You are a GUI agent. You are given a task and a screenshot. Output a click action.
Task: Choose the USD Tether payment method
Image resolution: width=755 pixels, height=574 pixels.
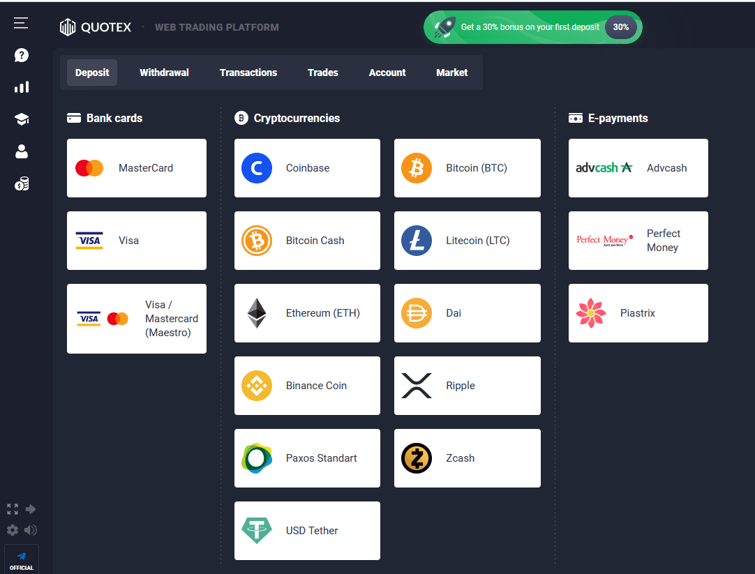pos(307,531)
